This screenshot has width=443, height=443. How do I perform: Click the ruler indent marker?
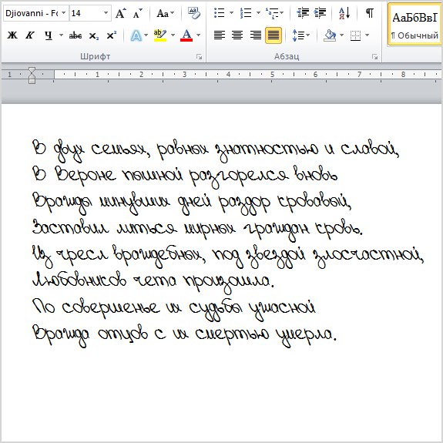click(32, 76)
